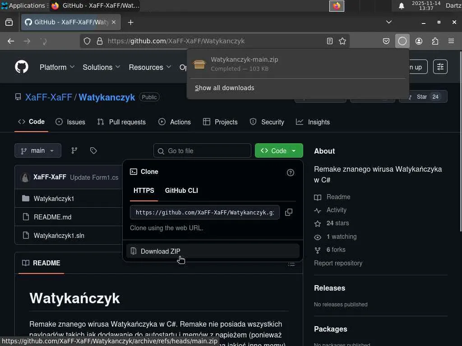Viewport: 462px width, 346px height.
Task: Select the GitHub CLI clone tab
Action: point(181,191)
